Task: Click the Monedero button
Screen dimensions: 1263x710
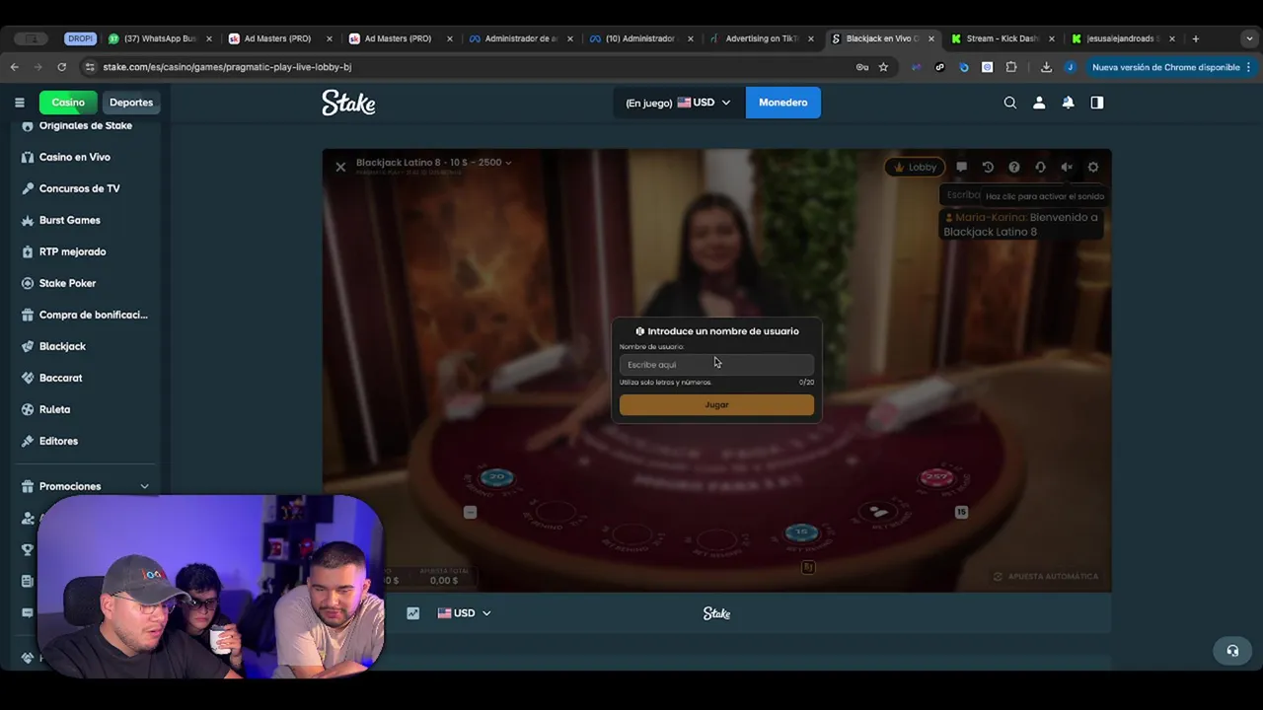Action: point(782,103)
